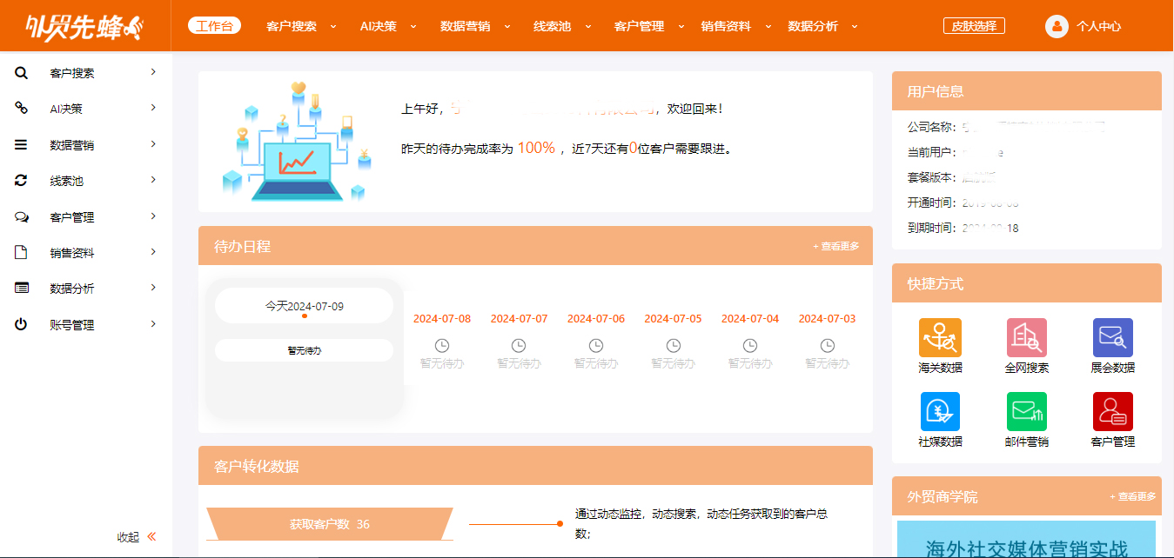Click the sidebar 客户搜索 magnifier icon

(x=22, y=73)
